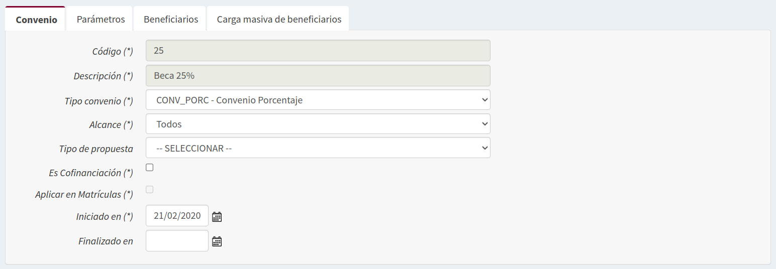Click the Código field containing 25
This screenshot has height=269, width=776.
[318, 51]
